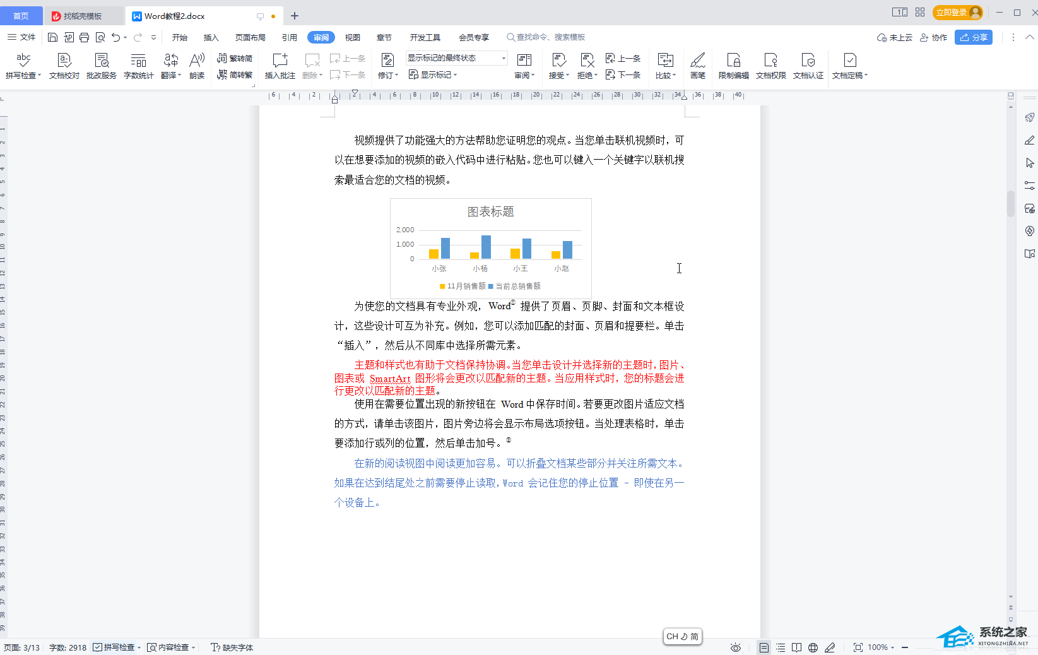This screenshot has height=655, width=1038.
Task: Expand the 100% zoom level dropdown
Action: click(881, 647)
